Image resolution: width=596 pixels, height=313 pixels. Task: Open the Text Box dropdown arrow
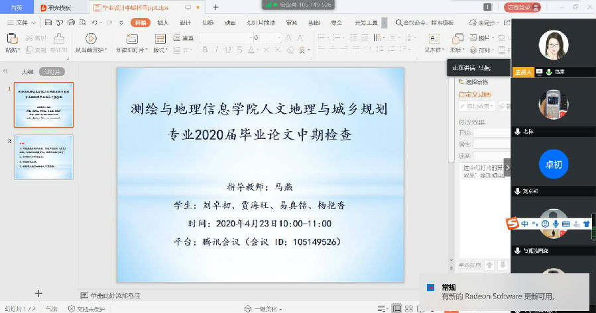tap(443, 50)
